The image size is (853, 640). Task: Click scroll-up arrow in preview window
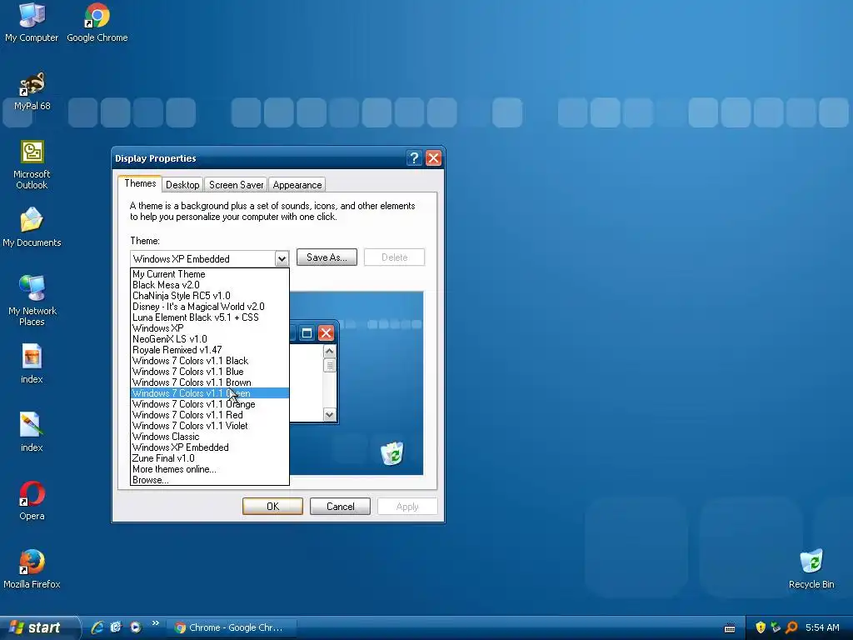[x=329, y=351]
